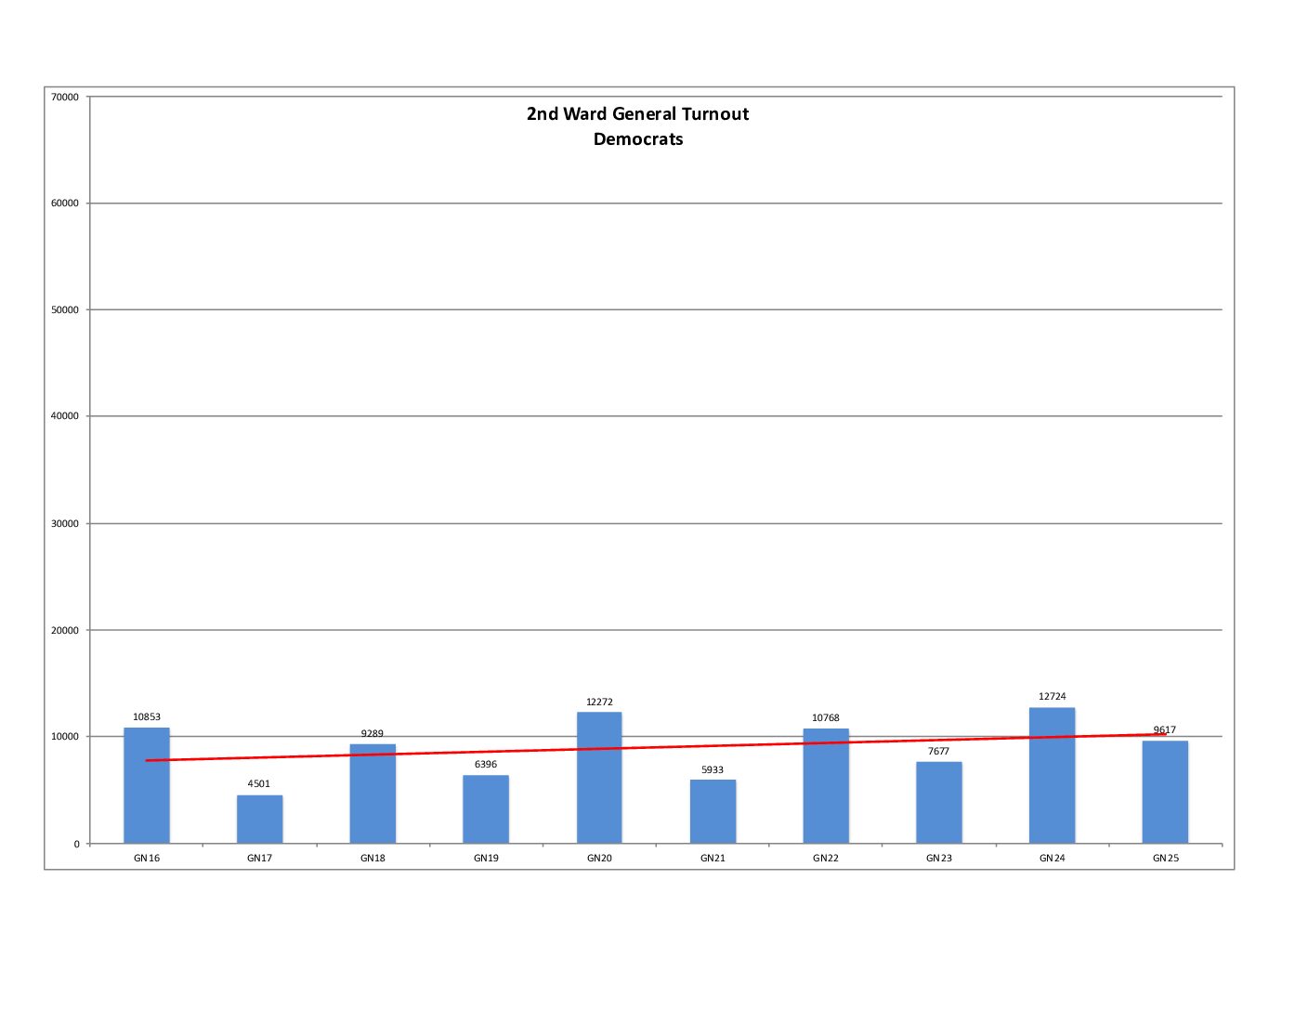Select the "Democrats" subtitle text
This screenshot has height=1011, width=1308.
tap(638, 139)
